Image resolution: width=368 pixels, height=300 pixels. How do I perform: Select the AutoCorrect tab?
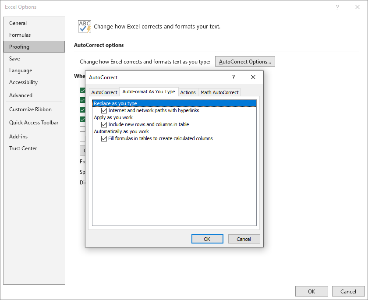[104, 92]
